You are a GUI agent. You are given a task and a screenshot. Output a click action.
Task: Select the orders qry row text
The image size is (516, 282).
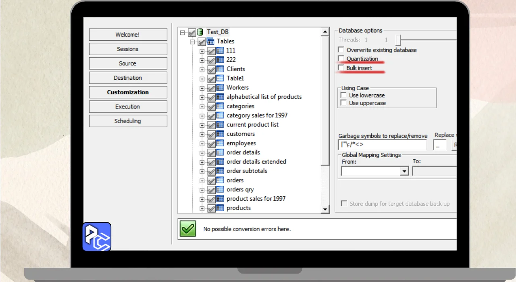tap(240, 189)
